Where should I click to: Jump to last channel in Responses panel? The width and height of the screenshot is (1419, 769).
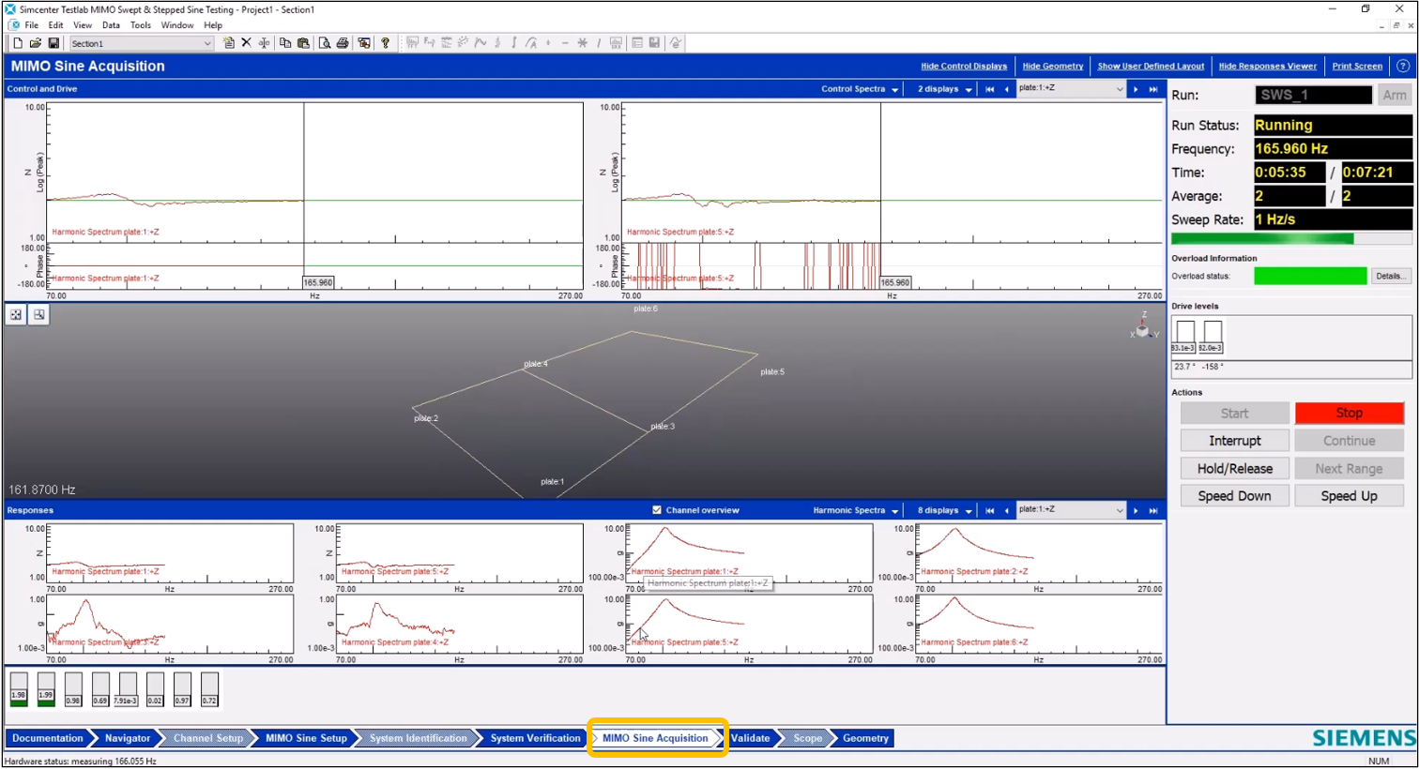(1153, 510)
